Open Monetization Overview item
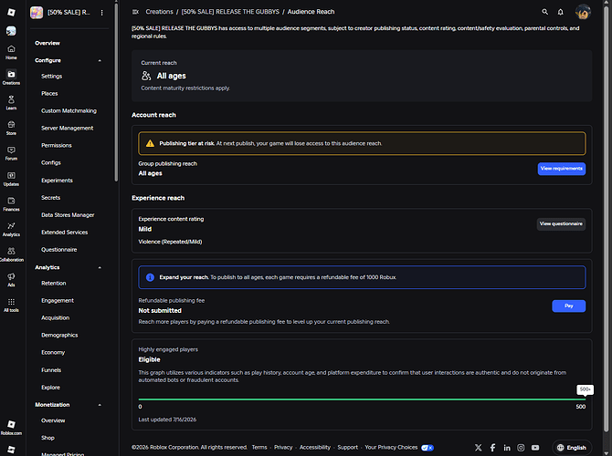This screenshot has width=612, height=456. pos(53,420)
